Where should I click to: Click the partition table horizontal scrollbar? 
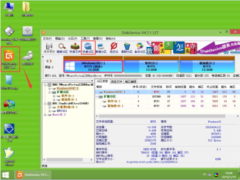point(167,116)
